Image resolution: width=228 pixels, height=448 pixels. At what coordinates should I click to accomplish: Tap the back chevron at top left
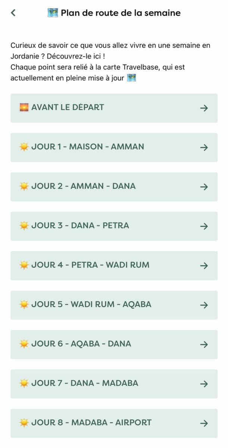[x=12, y=12]
